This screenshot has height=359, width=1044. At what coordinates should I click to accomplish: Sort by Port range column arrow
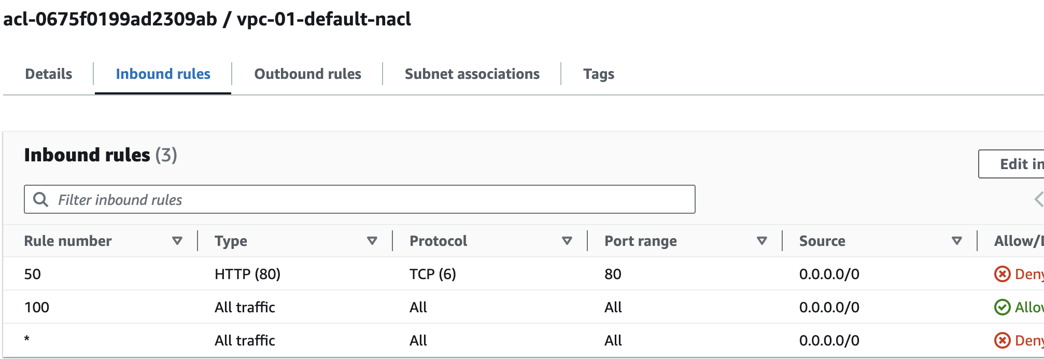[761, 241]
